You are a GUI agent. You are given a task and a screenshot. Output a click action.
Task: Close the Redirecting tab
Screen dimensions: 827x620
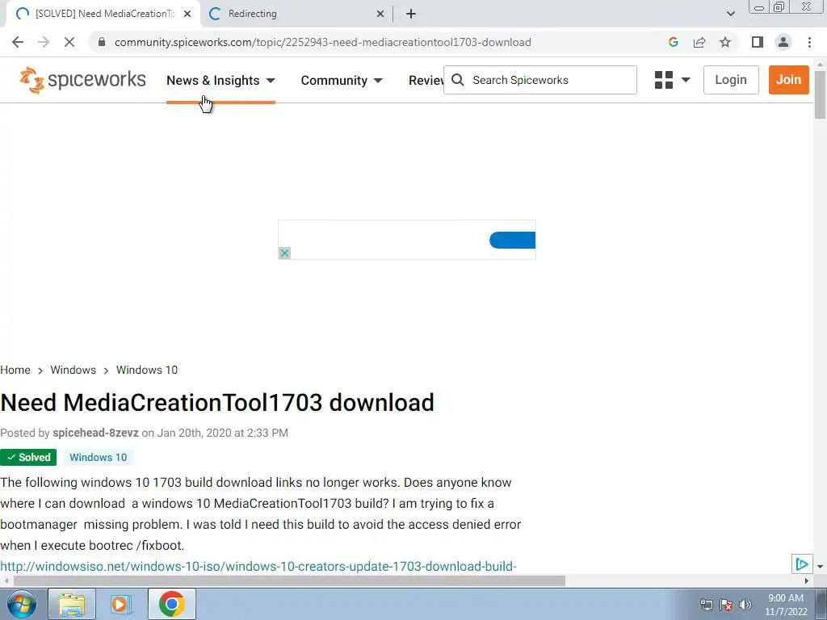pos(380,15)
